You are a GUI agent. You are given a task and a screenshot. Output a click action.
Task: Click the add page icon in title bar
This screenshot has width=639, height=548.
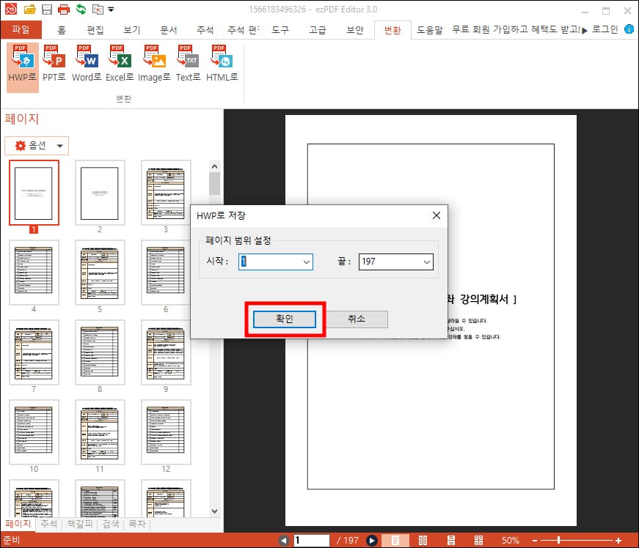(x=98, y=9)
